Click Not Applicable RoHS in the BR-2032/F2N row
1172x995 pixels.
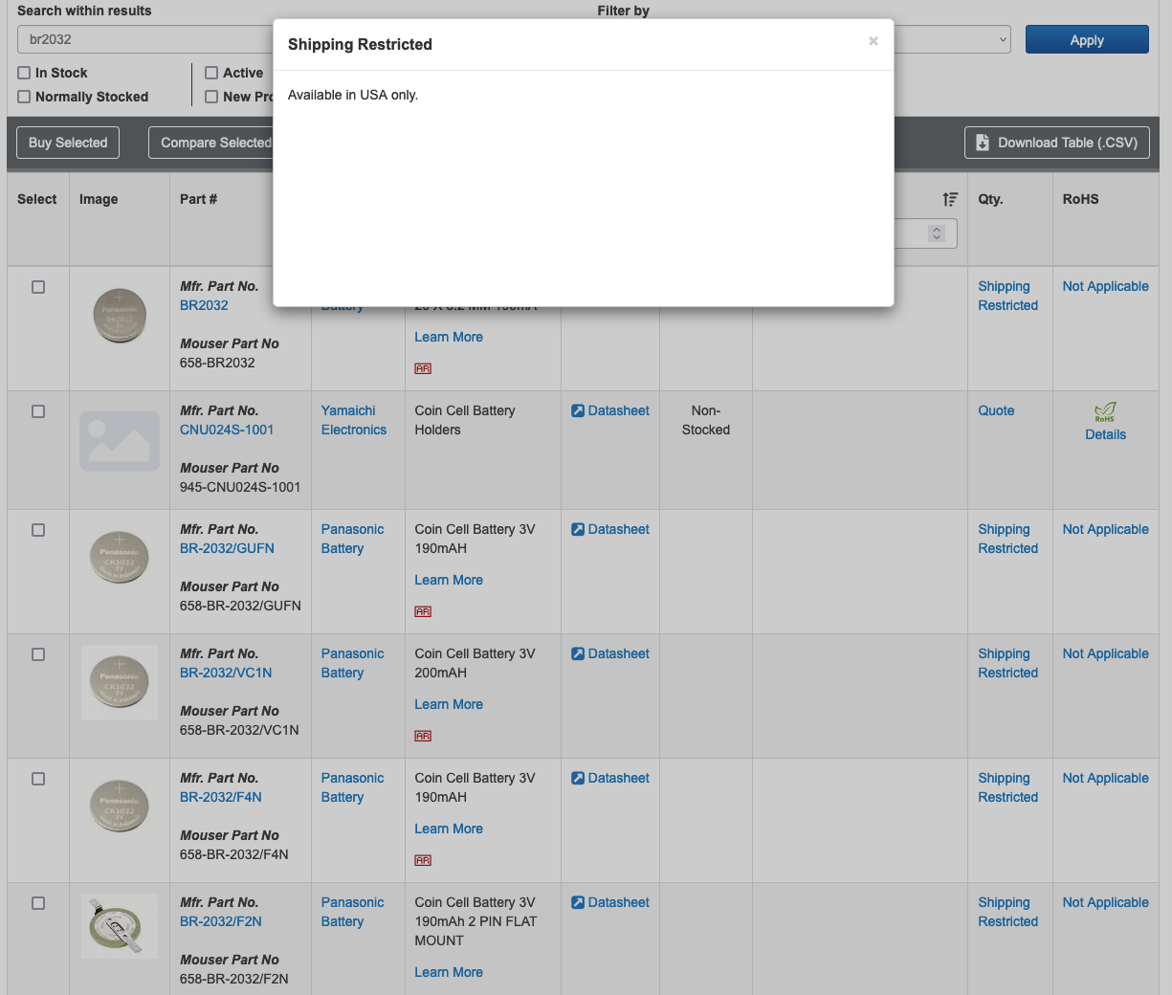pyautogui.click(x=1105, y=902)
